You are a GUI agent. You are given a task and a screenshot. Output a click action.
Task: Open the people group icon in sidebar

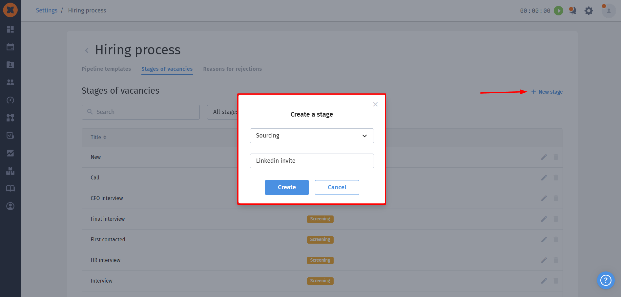click(x=10, y=82)
